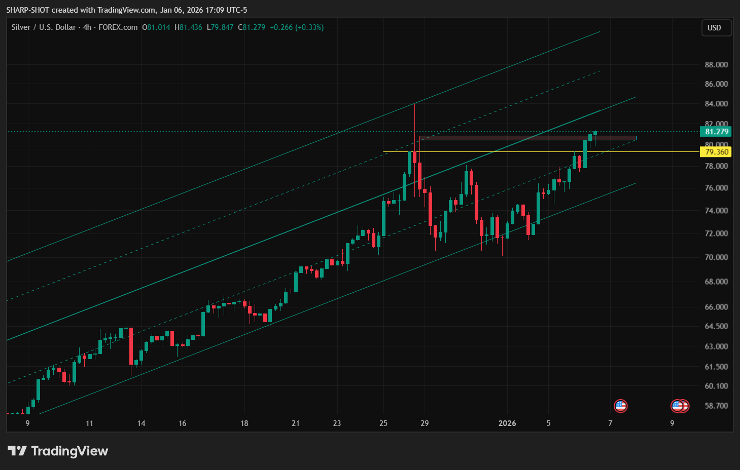
Task: Click the 2026 year label on time axis
Action: [x=507, y=423]
